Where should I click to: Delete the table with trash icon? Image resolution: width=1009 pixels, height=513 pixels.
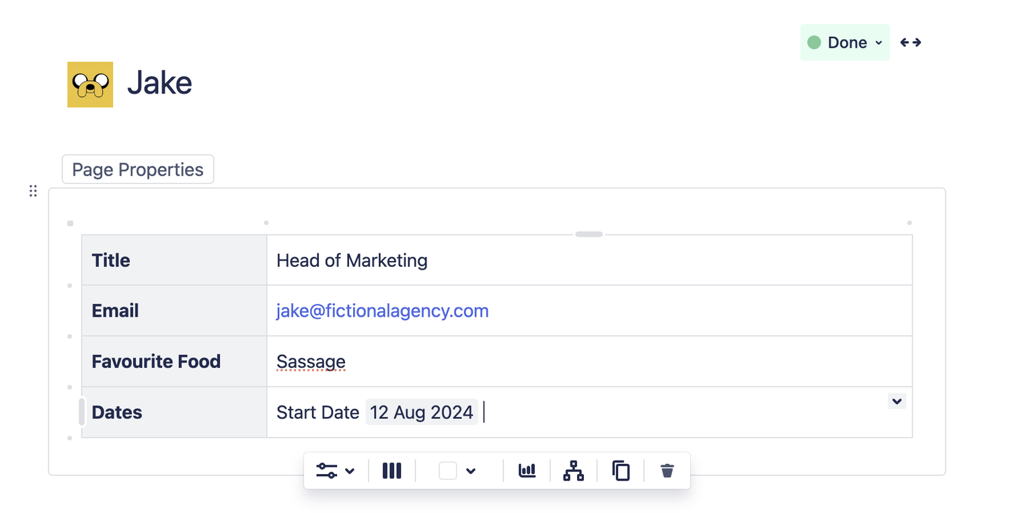coord(667,471)
